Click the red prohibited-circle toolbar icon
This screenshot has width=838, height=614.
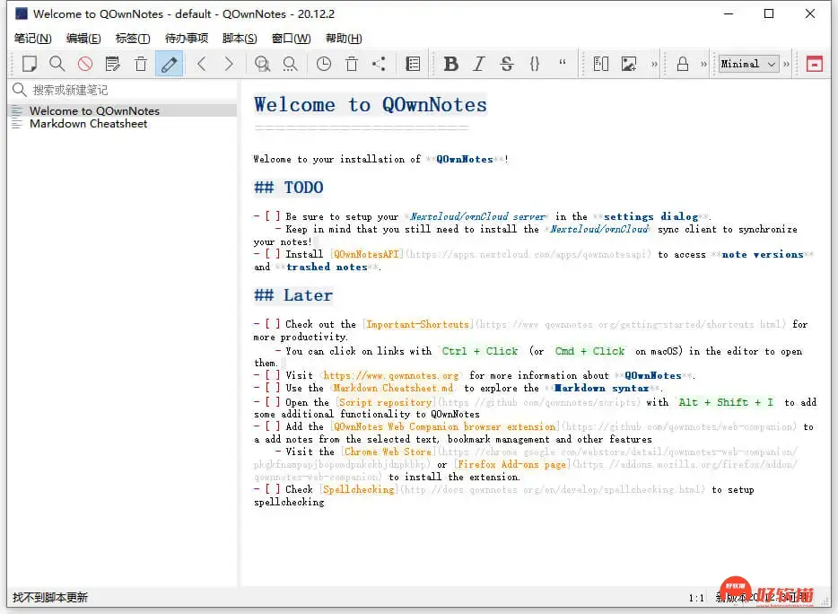(x=85, y=64)
